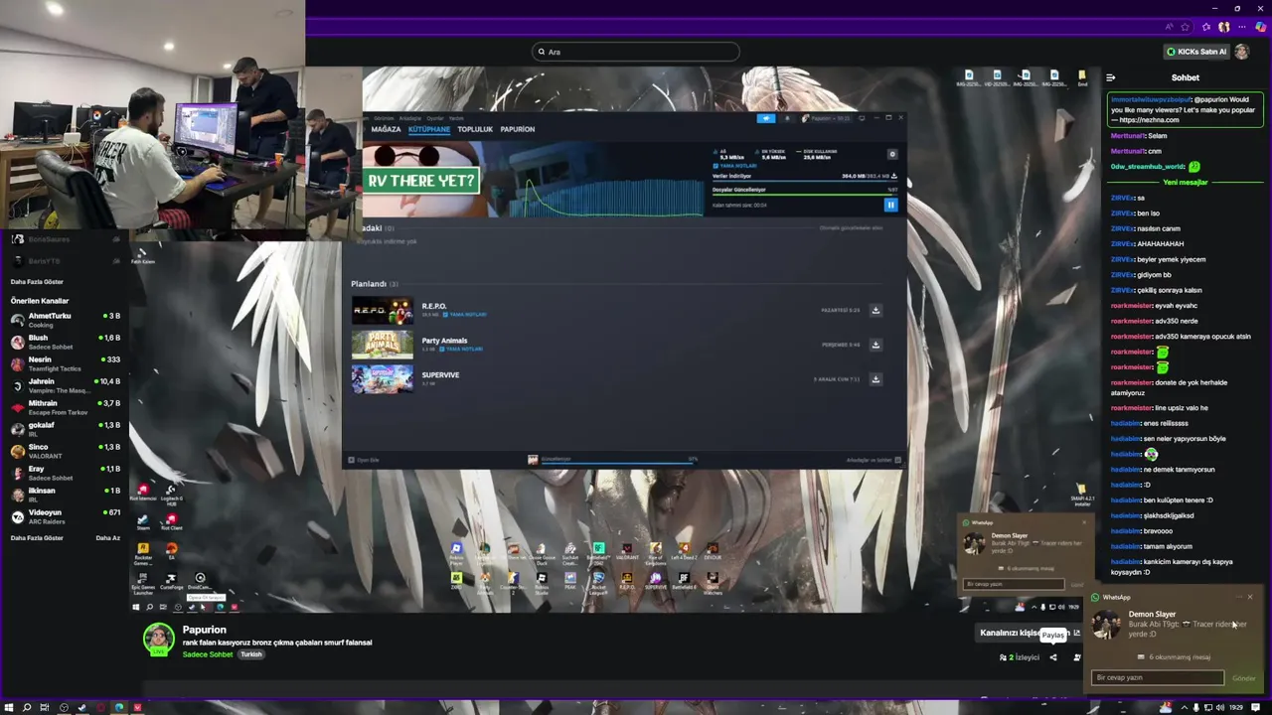Open Blush recommended channel
Viewport: 1272px width, 715px height.
64,342
